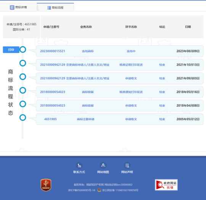Switch to the 商标详情 tab

(18, 7)
